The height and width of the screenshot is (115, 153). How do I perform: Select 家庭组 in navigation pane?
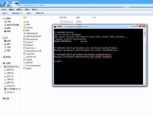coord(7,57)
